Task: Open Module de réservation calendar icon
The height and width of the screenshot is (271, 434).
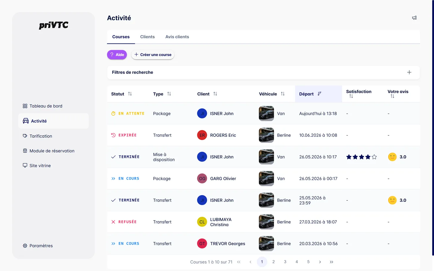Action: 25,151
